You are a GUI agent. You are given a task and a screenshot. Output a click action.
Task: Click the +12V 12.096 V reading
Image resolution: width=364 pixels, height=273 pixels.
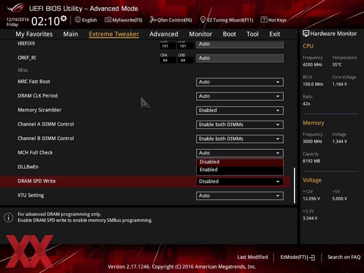point(311,199)
